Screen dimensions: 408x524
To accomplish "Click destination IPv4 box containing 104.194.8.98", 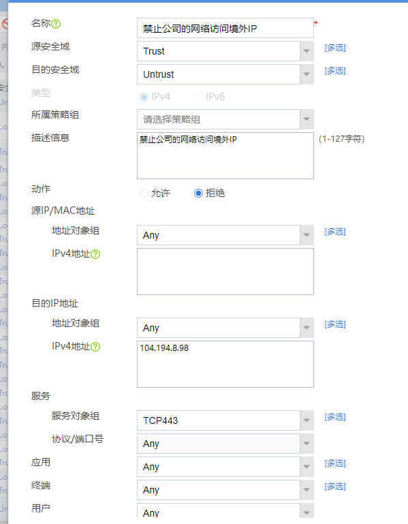I will point(225,365).
